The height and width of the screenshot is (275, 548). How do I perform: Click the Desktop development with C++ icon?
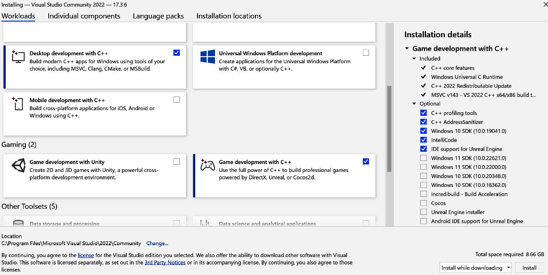tap(18, 56)
